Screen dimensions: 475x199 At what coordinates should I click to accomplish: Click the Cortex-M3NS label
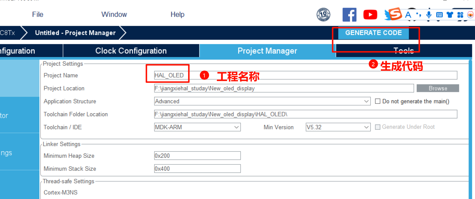coord(61,192)
